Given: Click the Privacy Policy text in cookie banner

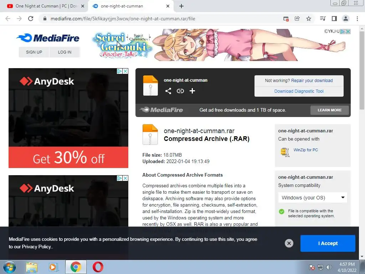Looking at the screenshot, I should (36, 247).
